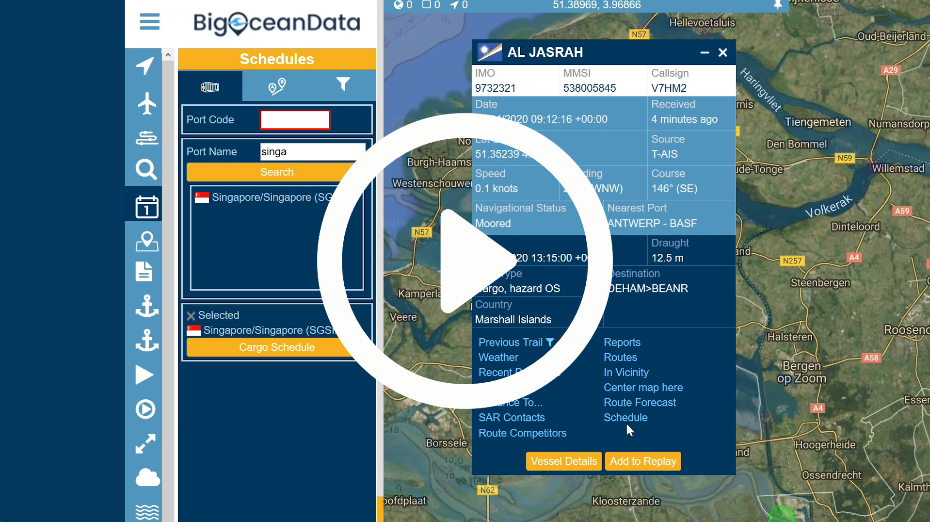Open the map marker zones sidebar icon
The image size is (930, 522).
(x=146, y=241)
